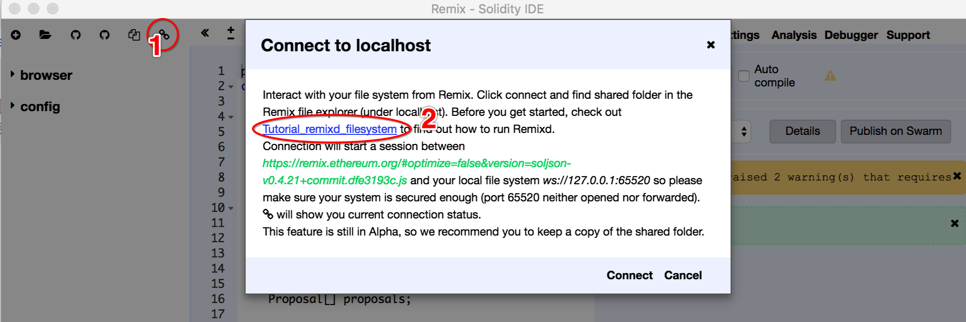This screenshot has width=966, height=322.
Task: Collapse the file panel with double-chevron icon
Action: (205, 33)
